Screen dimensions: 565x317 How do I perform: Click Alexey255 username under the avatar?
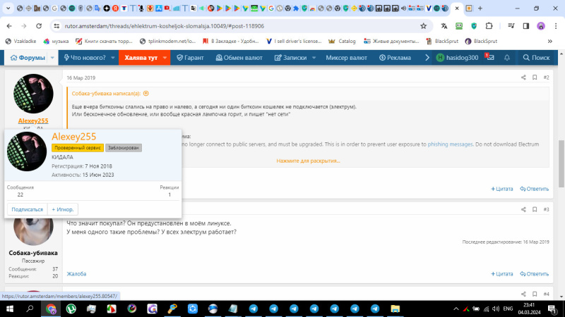click(33, 120)
